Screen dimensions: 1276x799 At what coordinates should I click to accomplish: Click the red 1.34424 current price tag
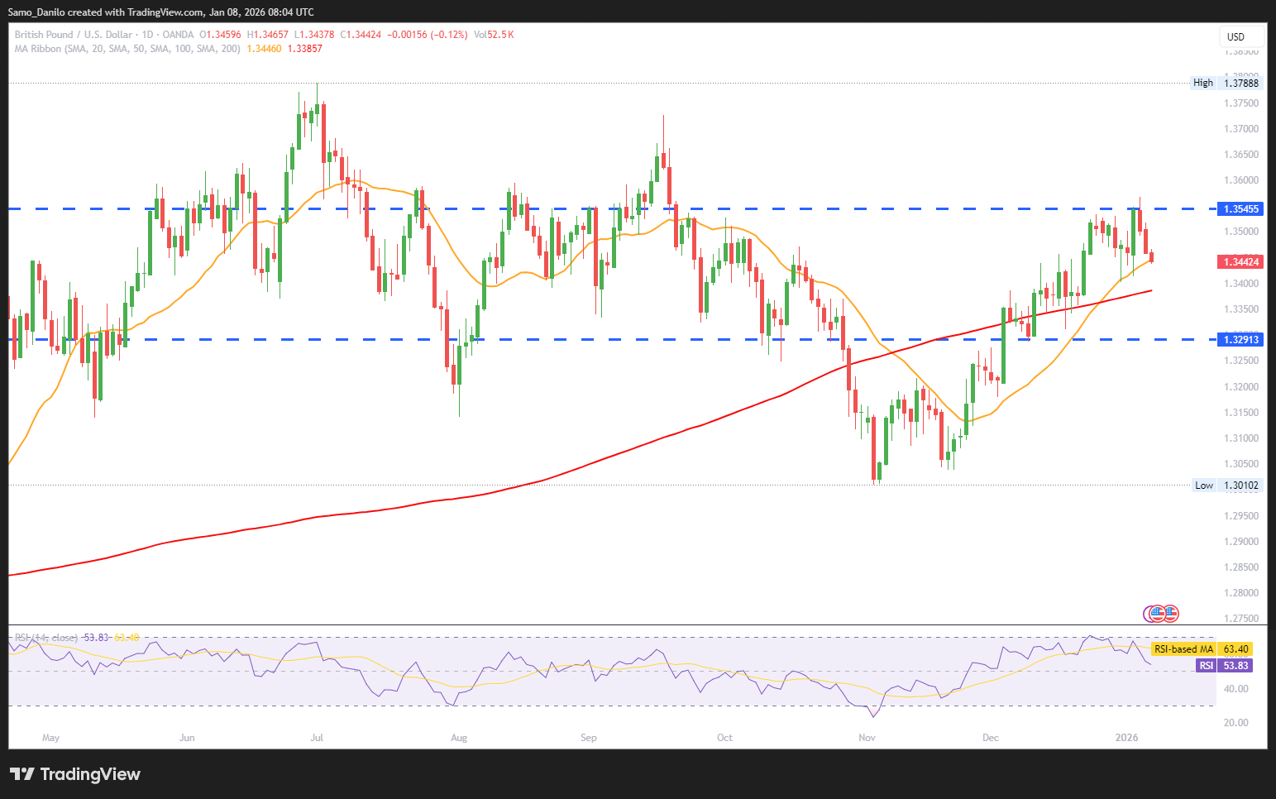[1240, 262]
